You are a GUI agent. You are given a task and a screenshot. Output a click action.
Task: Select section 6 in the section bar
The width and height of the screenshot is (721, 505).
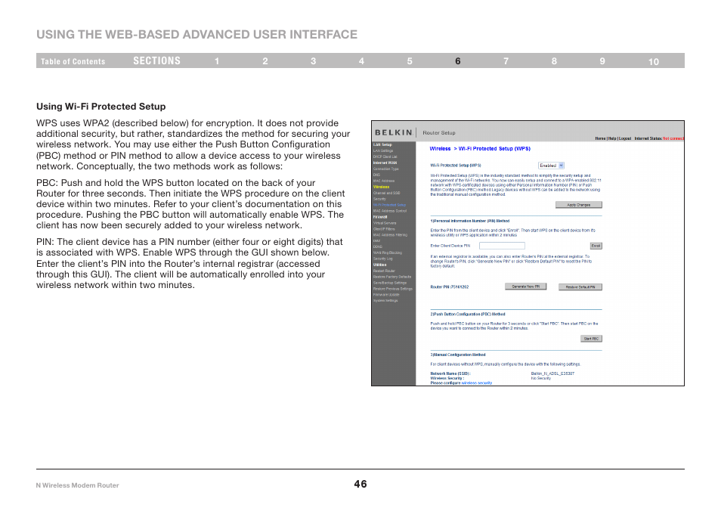[x=458, y=61]
